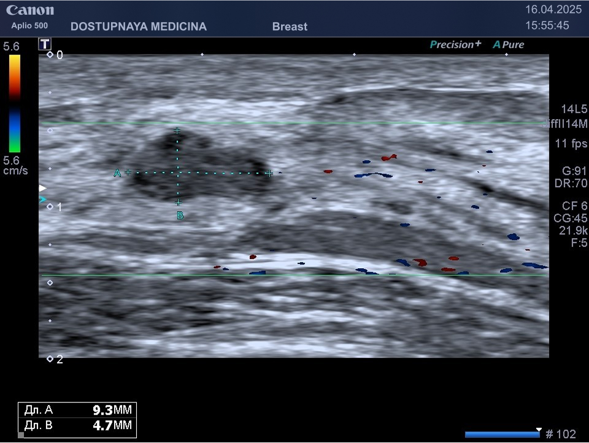Click the APure mode label

pos(509,45)
